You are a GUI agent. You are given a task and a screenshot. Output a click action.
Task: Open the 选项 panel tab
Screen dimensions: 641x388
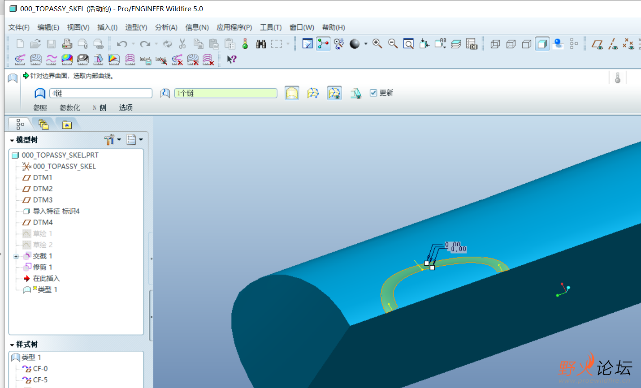(x=126, y=108)
